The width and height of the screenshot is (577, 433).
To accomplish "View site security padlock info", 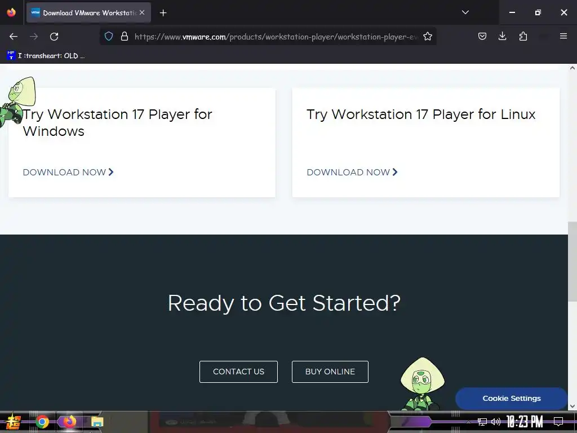I will point(125,37).
